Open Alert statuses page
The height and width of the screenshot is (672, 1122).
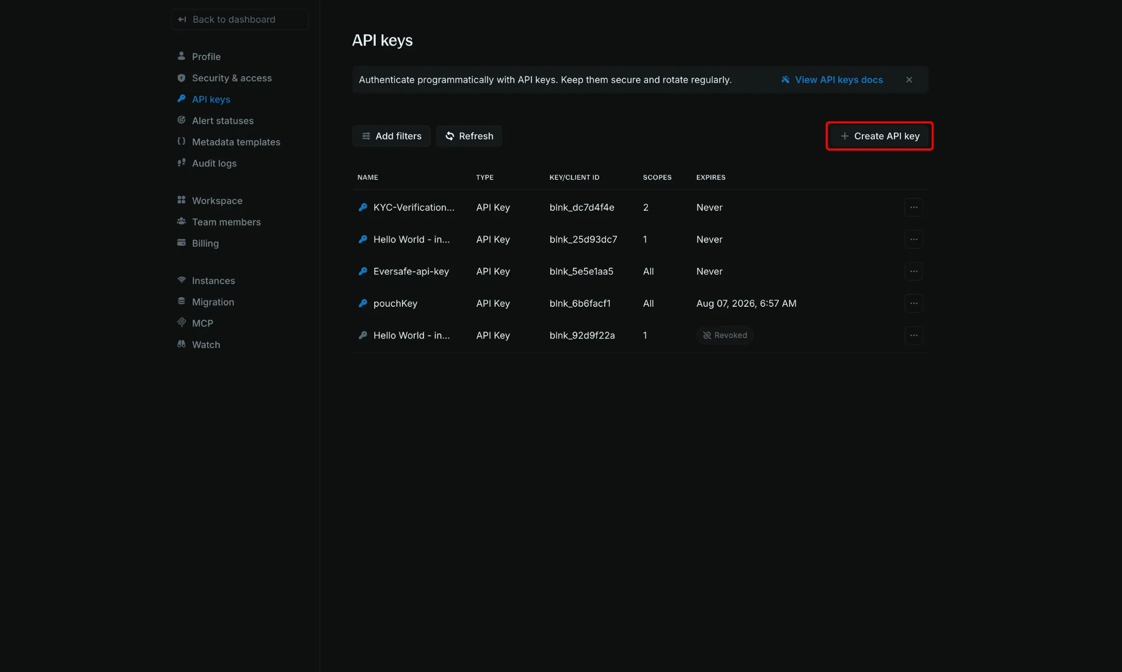[x=222, y=120]
